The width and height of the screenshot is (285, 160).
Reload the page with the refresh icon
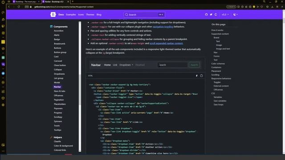(19, 7)
